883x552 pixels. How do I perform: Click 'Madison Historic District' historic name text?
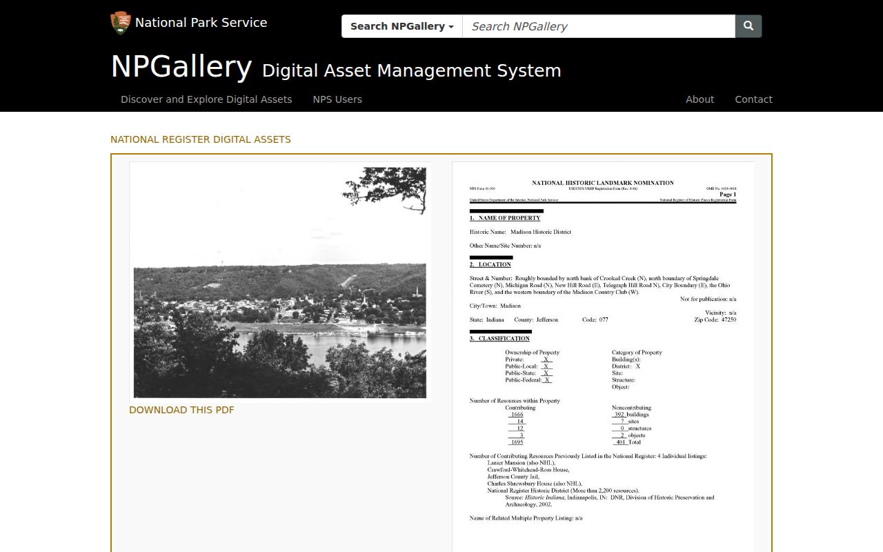[x=541, y=232]
